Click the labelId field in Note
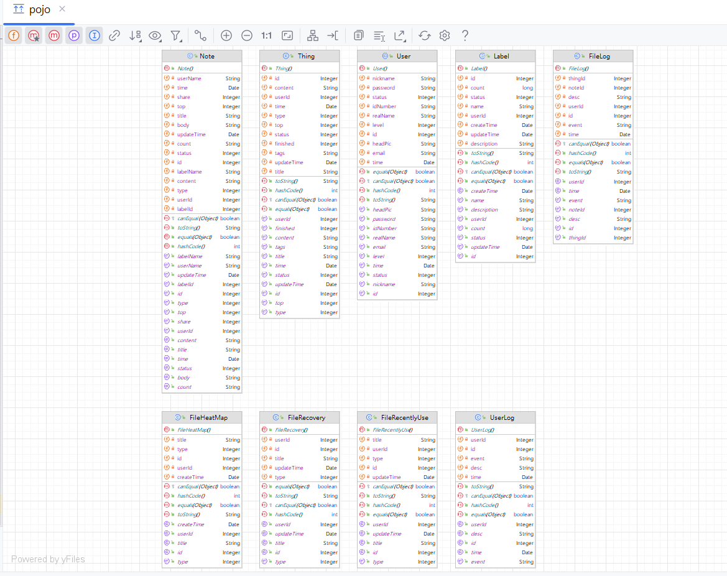This screenshot has height=576, width=727. click(x=201, y=209)
